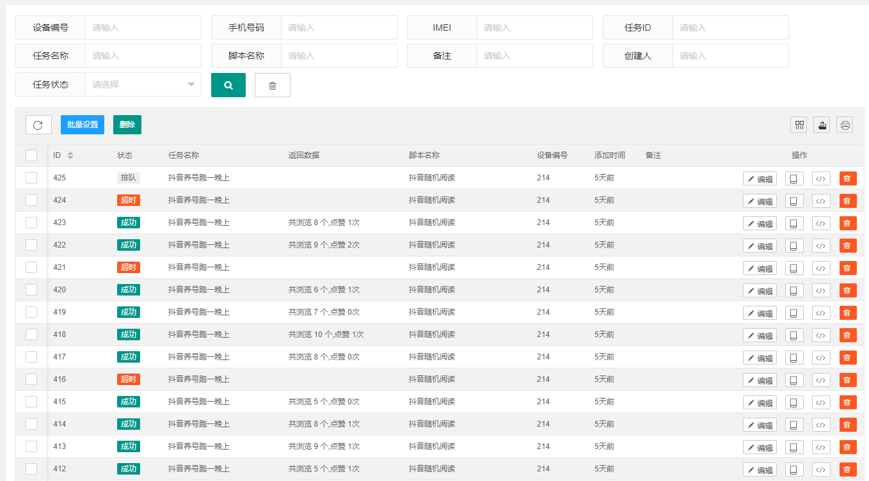The width and height of the screenshot is (869, 481).
Task: Check the checkbox for row 421
Action: [x=31, y=267]
